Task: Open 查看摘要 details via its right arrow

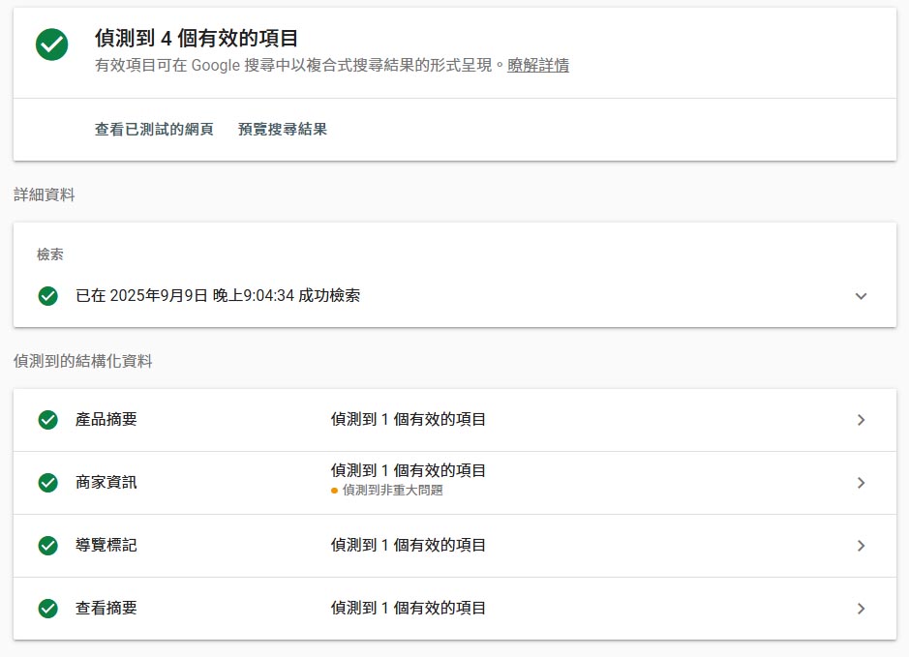Action: (861, 609)
